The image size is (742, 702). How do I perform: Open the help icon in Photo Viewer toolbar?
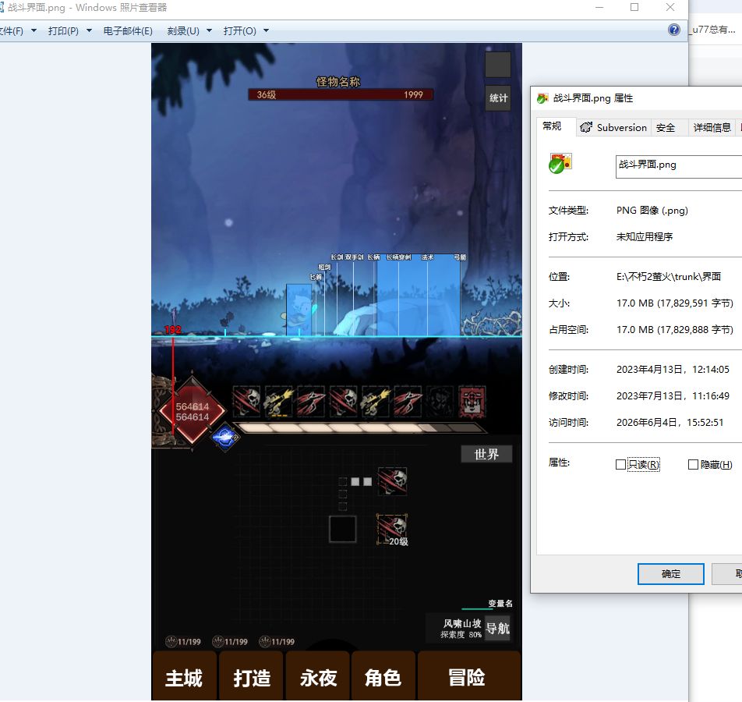[x=674, y=30]
